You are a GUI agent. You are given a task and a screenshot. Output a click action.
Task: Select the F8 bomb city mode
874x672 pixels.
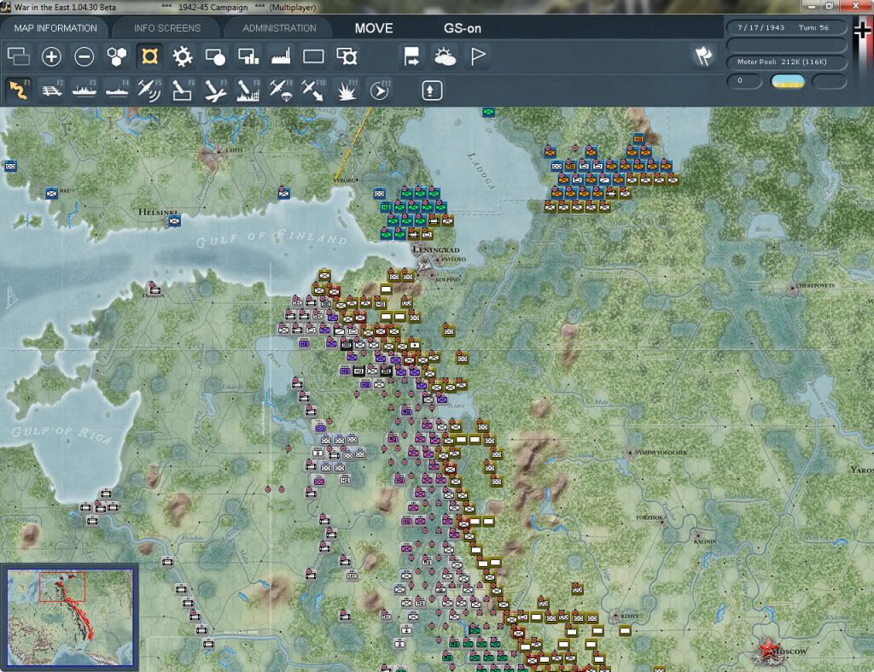[x=248, y=90]
